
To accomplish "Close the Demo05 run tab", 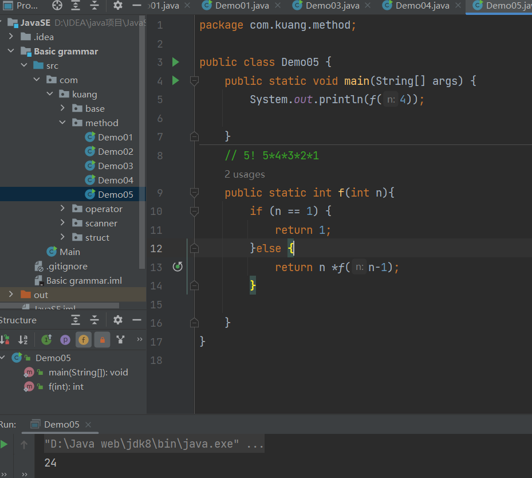I will 88,425.
